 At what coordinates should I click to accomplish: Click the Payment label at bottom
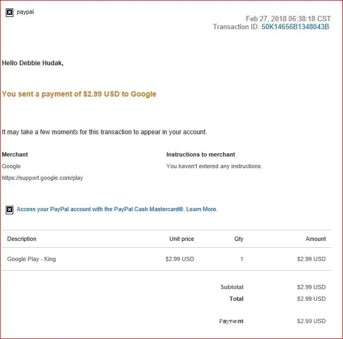pyautogui.click(x=231, y=321)
